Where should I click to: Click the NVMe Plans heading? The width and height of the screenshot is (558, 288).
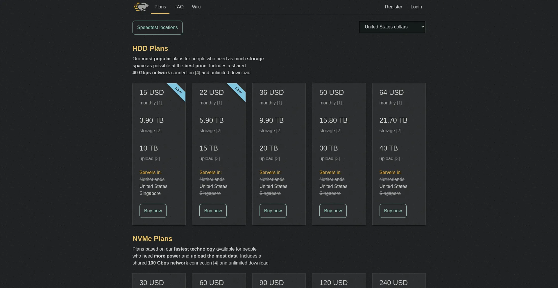pyautogui.click(x=152, y=239)
